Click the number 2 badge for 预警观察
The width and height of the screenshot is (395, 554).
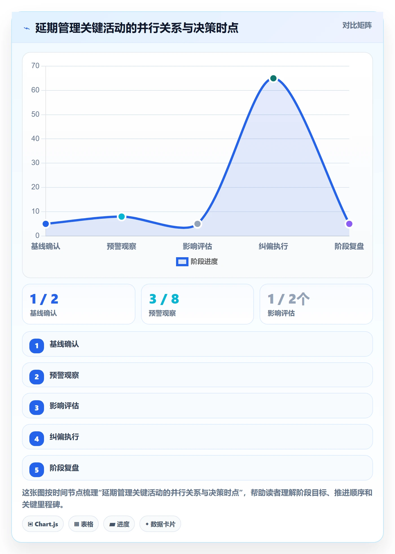[x=37, y=377]
